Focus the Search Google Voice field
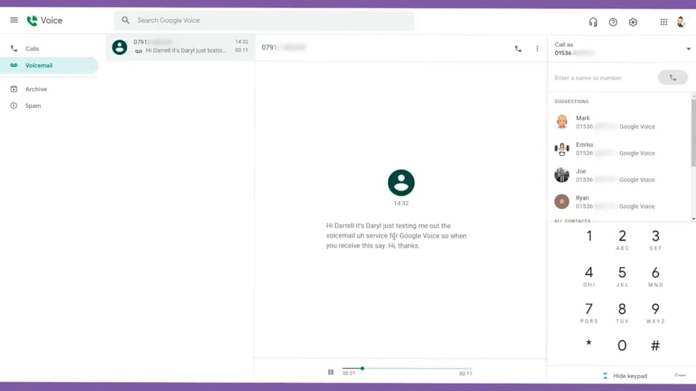The height and width of the screenshot is (391, 696). [x=264, y=20]
